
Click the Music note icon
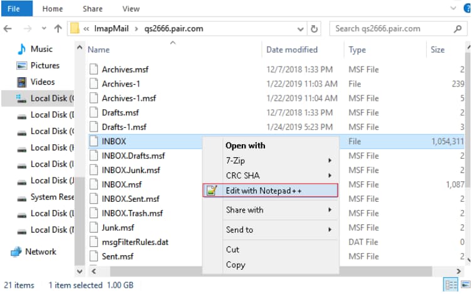22,49
